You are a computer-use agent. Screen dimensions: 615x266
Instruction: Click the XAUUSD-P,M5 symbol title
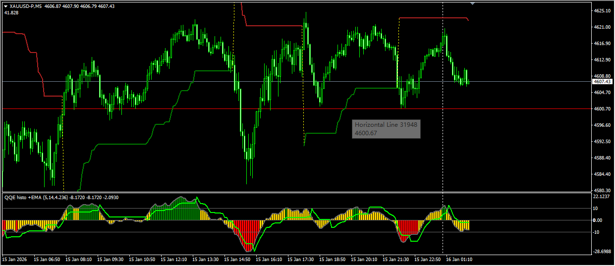tap(25, 6)
